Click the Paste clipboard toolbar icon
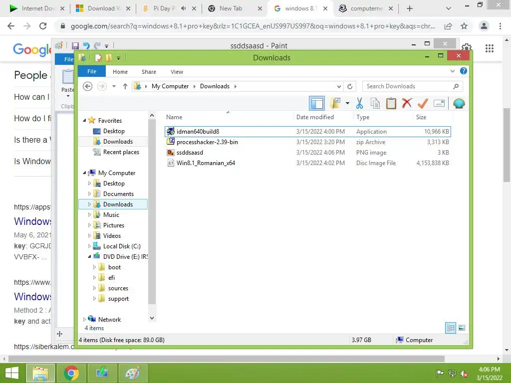 391,104
